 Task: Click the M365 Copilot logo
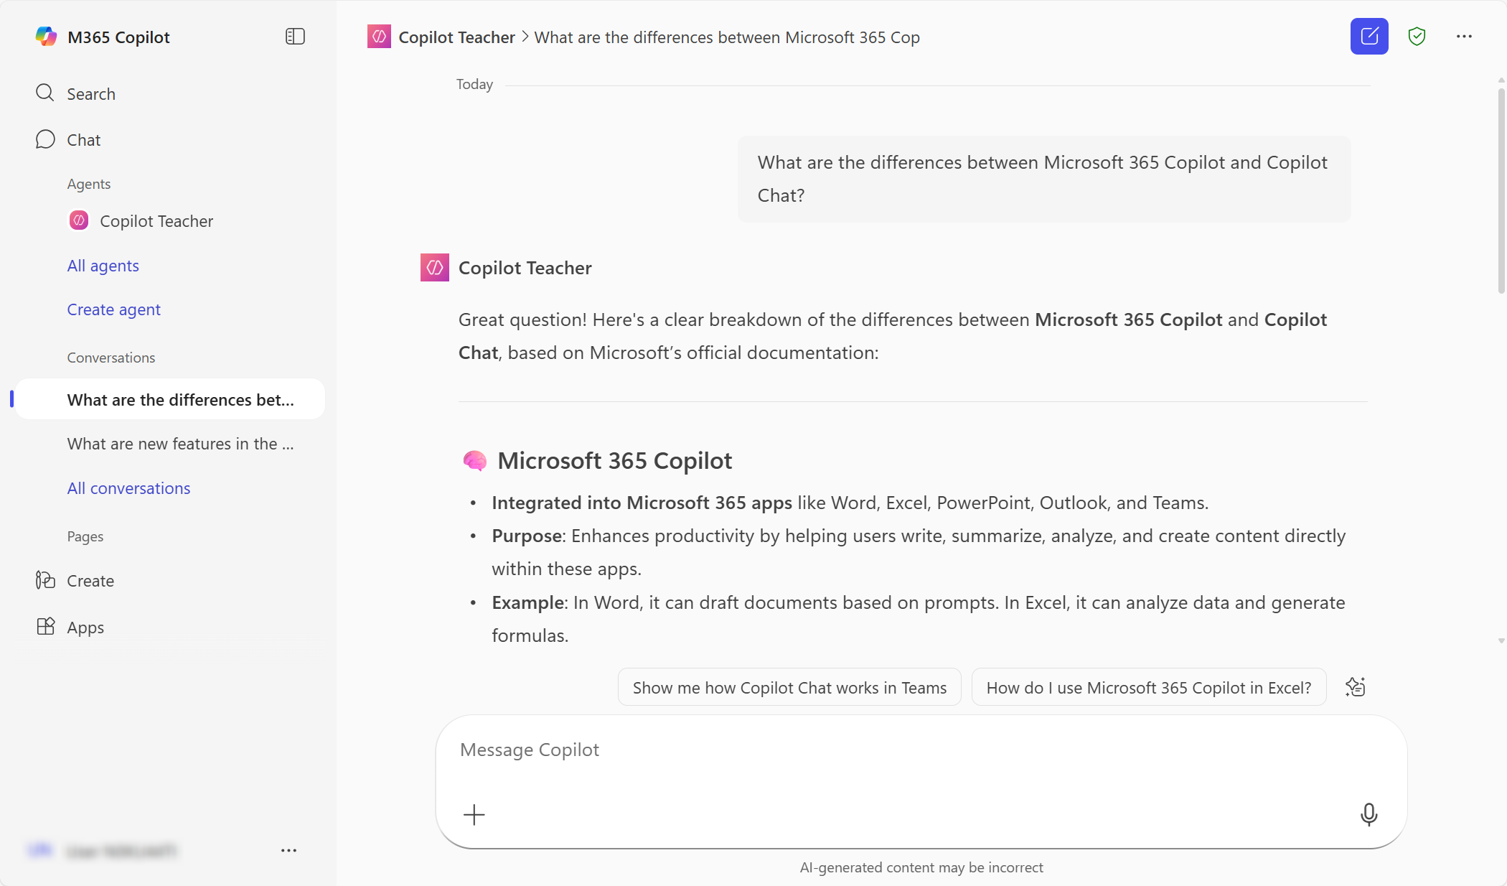[x=46, y=37]
